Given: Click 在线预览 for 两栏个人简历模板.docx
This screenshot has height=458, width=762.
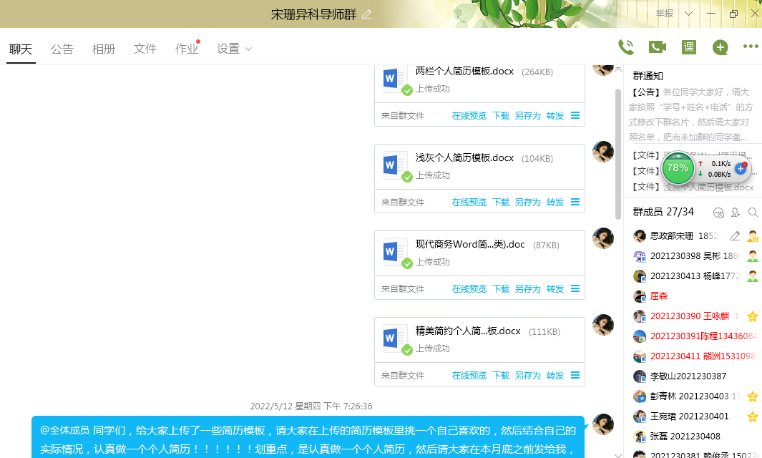Looking at the screenshot, I should tap(469, 116).
